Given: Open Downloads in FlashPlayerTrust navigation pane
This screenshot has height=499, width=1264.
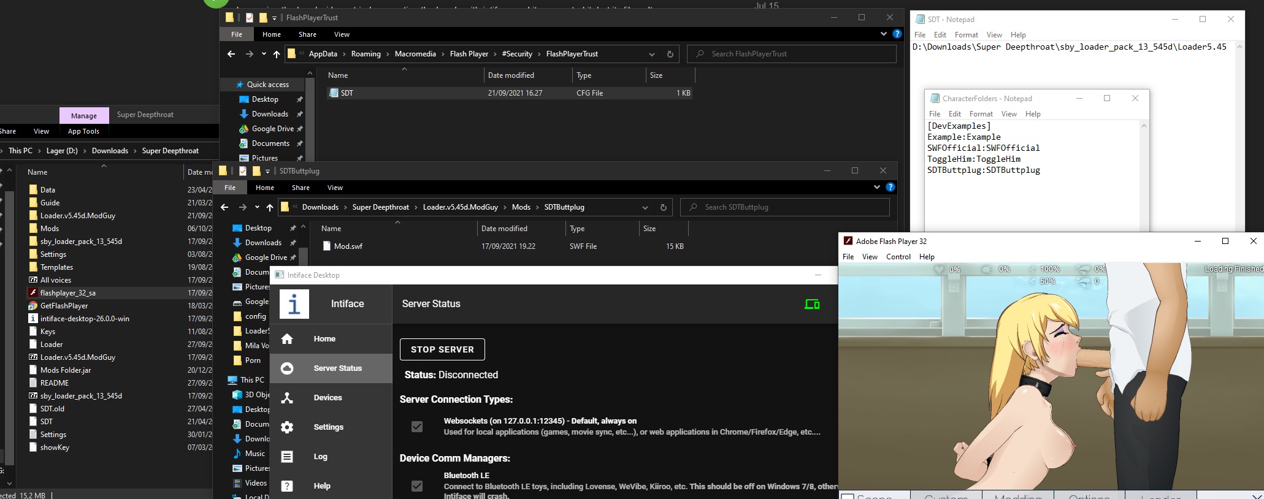Looking at the screenshot, I should (270, 114).
